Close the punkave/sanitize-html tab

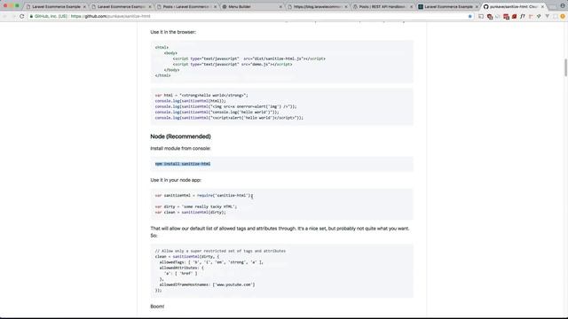coord(542,6)
